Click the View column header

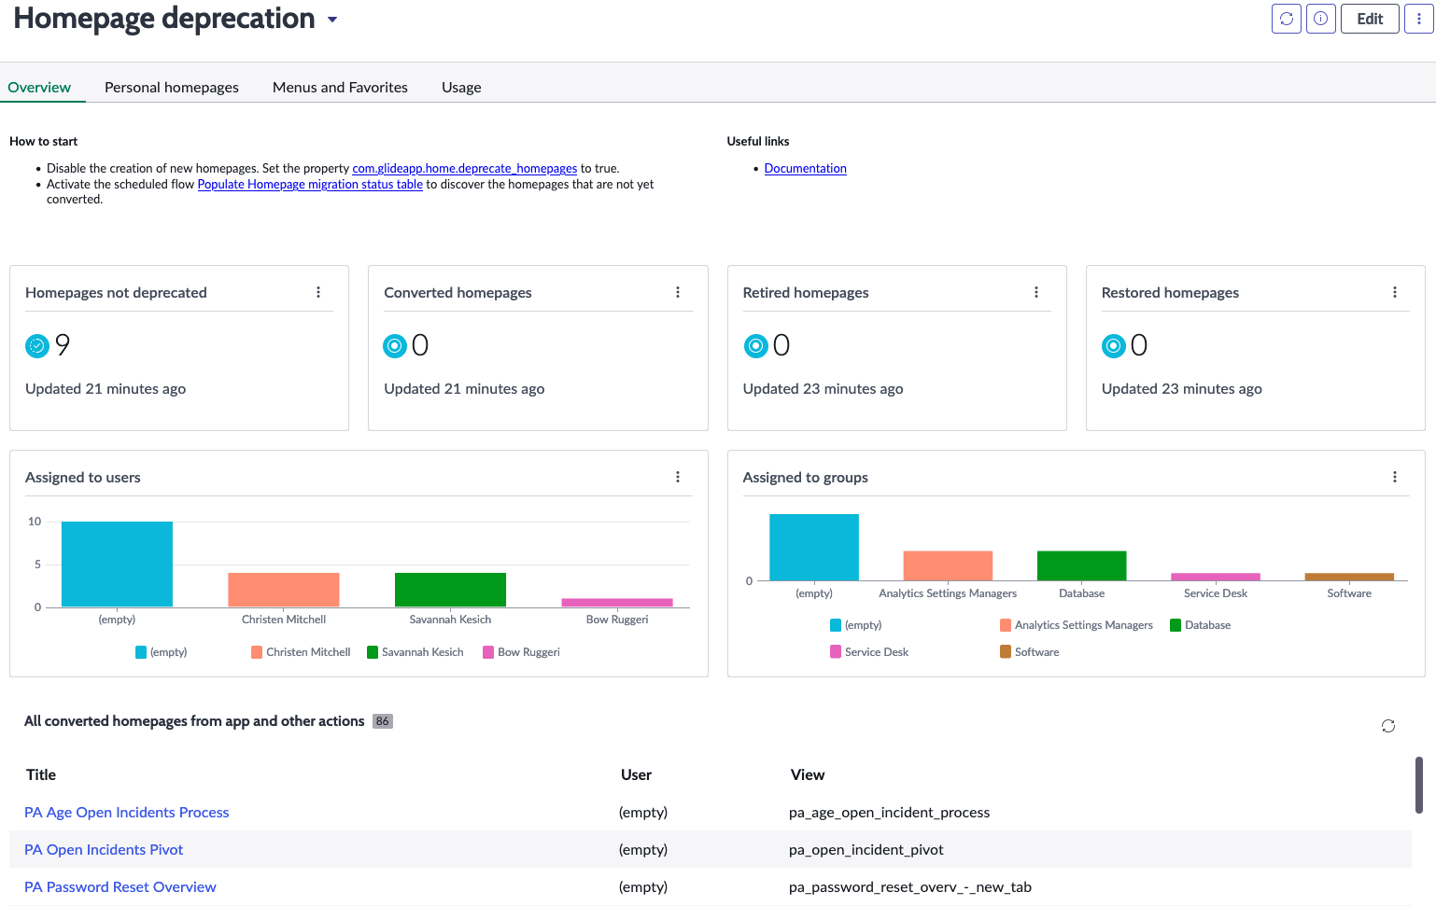[x=808, y=774]
